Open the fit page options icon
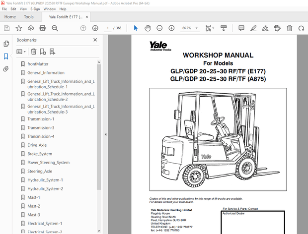The image size is (308, 234). click(210, 28)
